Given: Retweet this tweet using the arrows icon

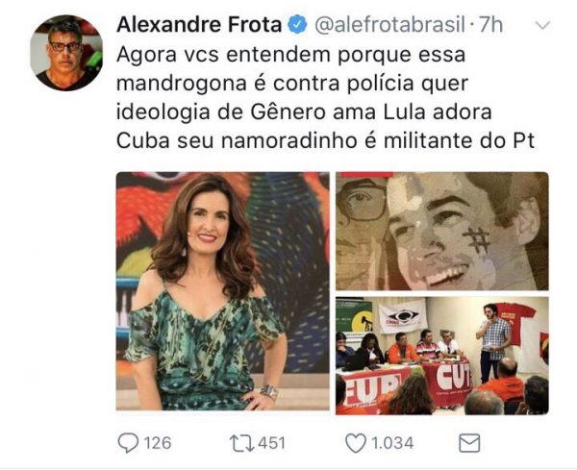Looking at the screenshot, I should click(241, 443).
